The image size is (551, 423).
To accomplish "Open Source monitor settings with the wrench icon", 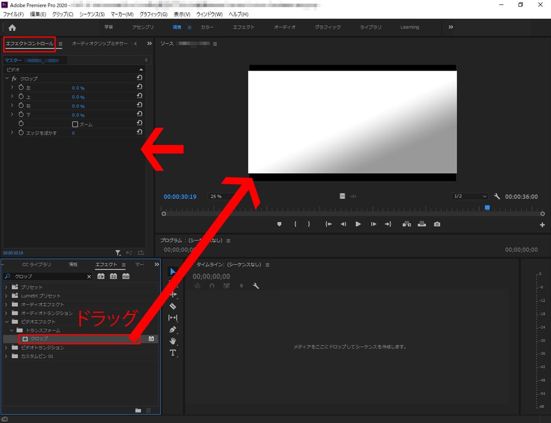I will coord(498,196).
